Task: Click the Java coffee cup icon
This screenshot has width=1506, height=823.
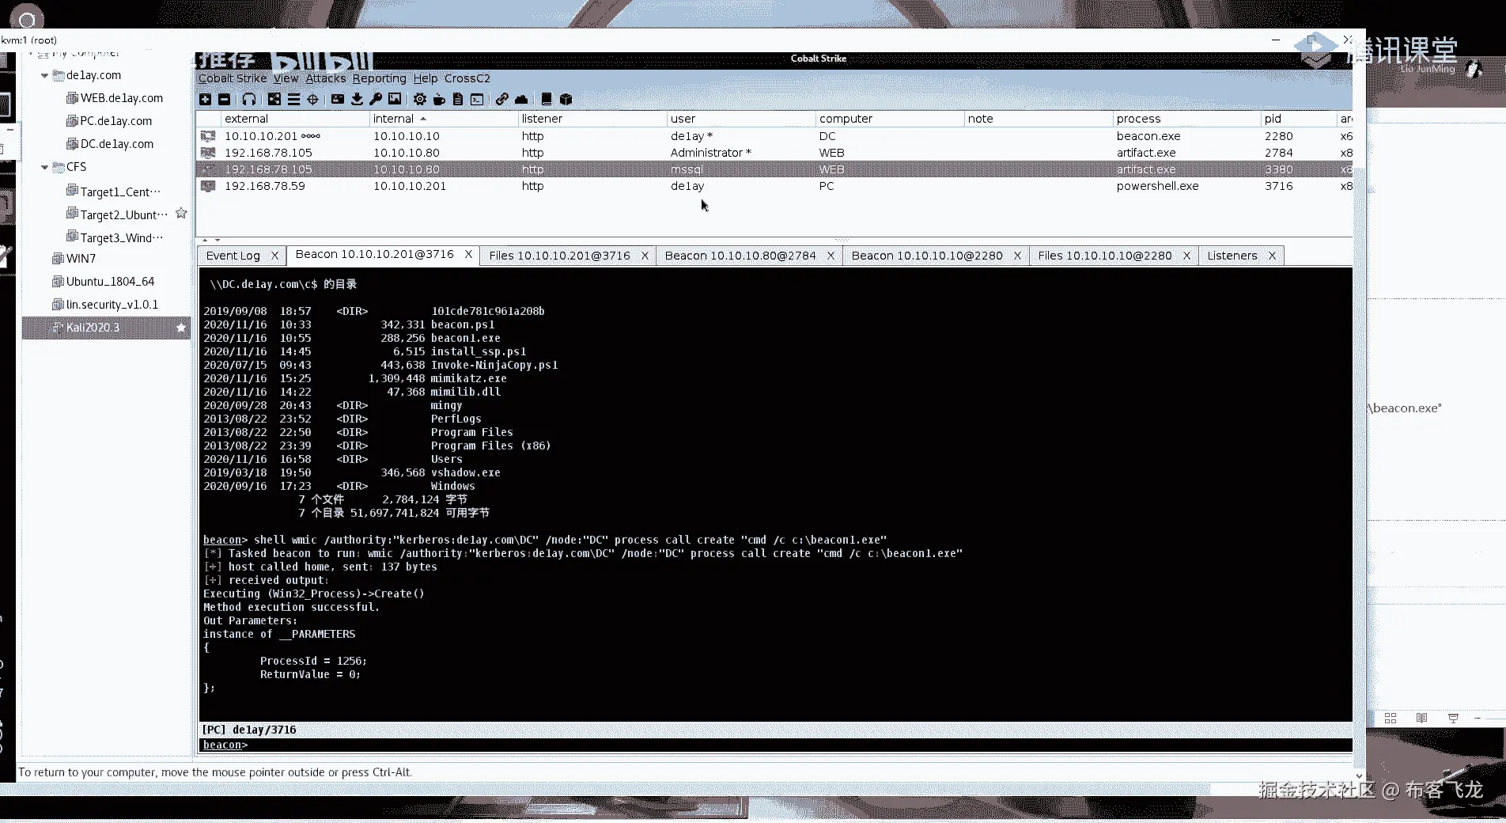Action: click(x=439, y=99)
